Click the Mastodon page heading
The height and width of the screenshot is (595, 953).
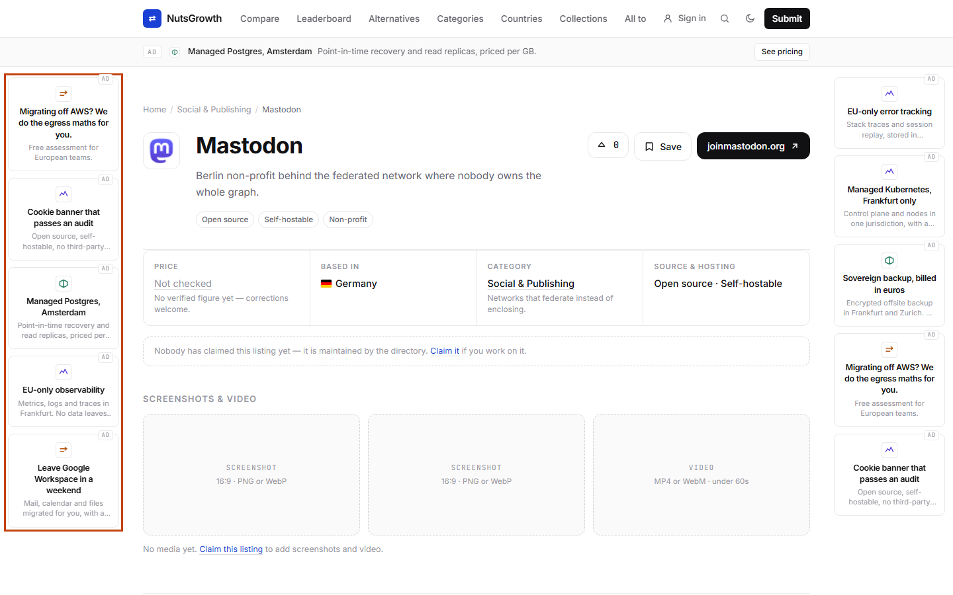coord(250,145)
